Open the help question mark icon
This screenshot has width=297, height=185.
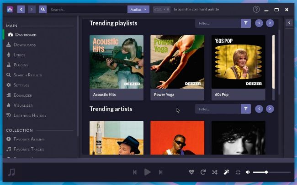tap(256, 9)
